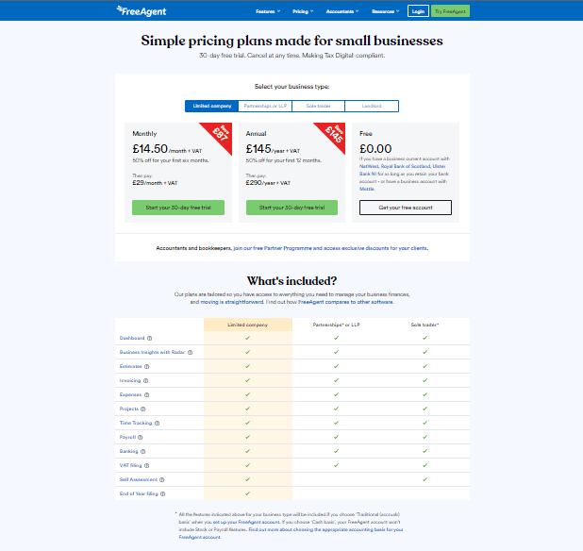
Task: Click the Self Assessment checkmark under Sole trader
Action: point(425,479)
